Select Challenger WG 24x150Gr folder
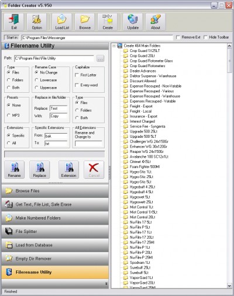 click(x=149, y=142)
